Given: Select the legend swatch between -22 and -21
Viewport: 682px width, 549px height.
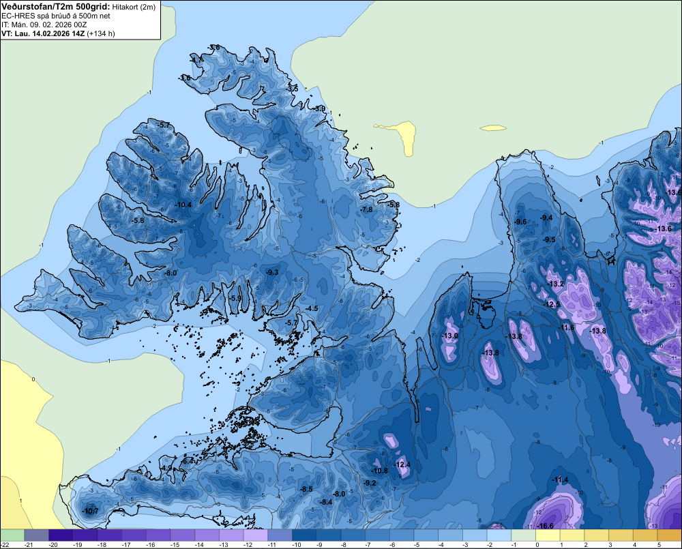Looking at the screenshot, I should click(12, 535).
